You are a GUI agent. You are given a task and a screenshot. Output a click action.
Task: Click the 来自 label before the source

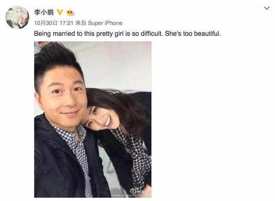[81, 23]
